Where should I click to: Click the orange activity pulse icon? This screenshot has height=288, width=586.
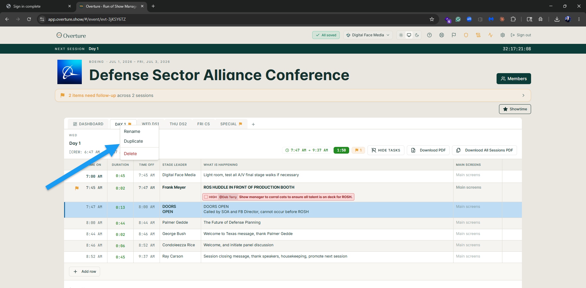coord(490,35)
